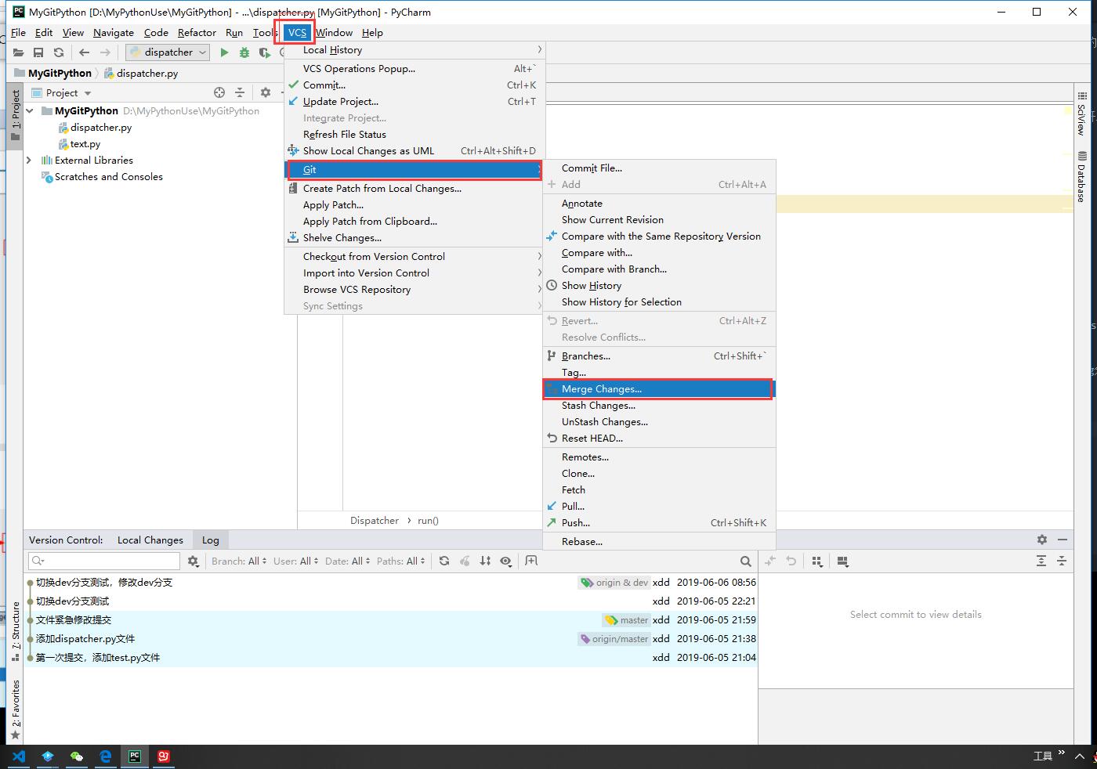Click the Synchronize toolbar icon
This screenshot has width=1097, height=769.
pyautogui.click(x=59, y=52)
